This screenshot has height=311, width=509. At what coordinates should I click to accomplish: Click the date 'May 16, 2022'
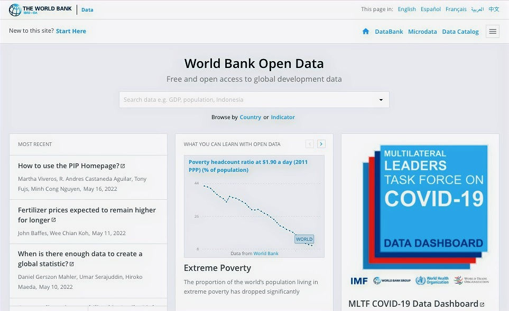pyautogui.click(x=100, y=189)
